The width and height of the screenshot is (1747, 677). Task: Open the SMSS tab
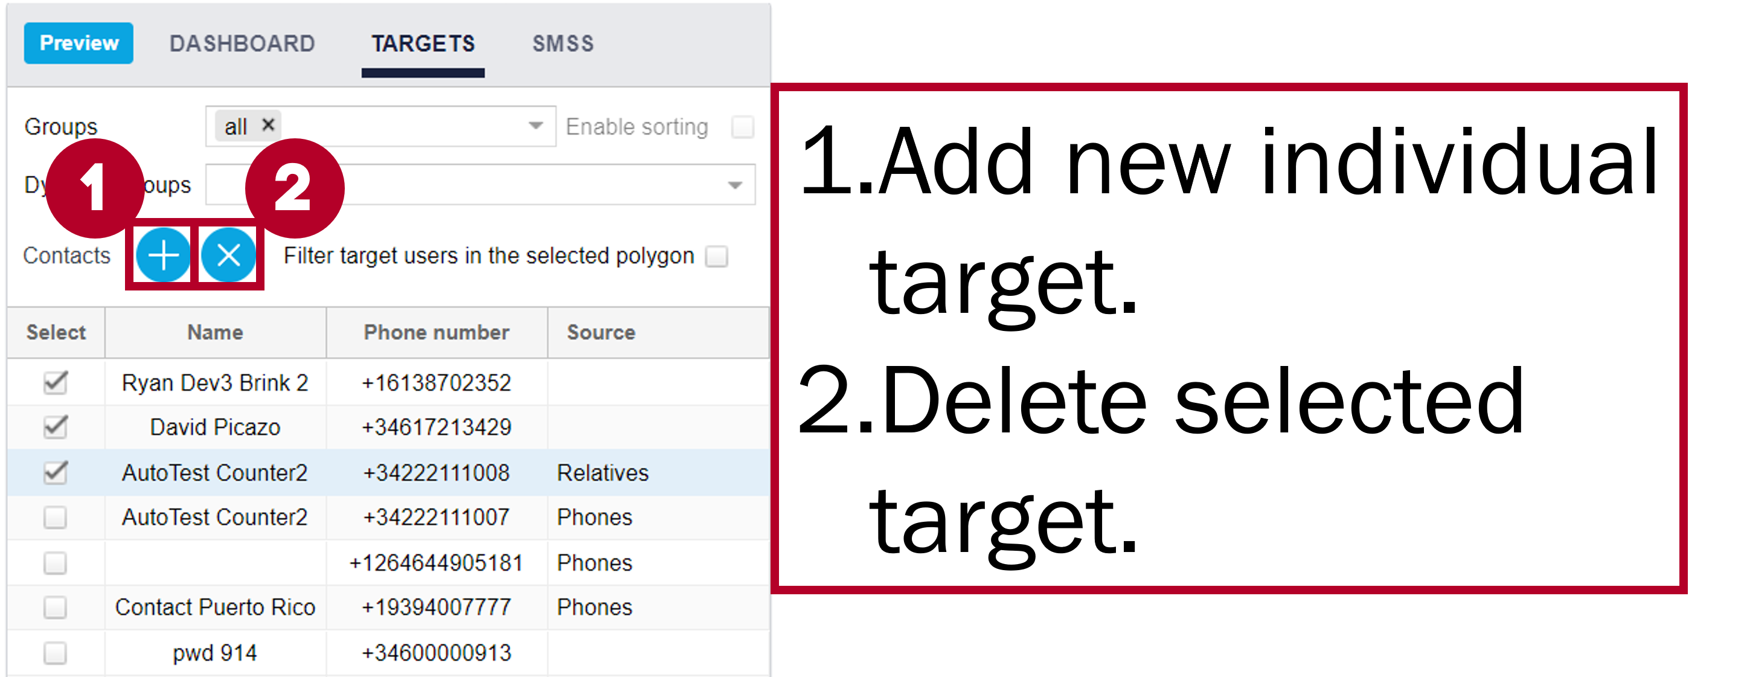click(x=563, y=43)
